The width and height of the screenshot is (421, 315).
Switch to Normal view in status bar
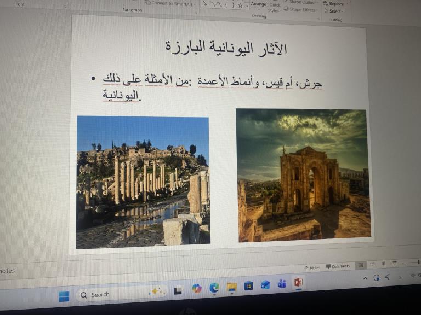tap(361, 265)
